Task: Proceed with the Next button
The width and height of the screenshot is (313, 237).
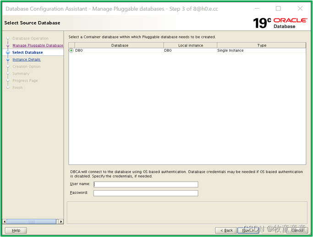Action: [x=248, y=231]
